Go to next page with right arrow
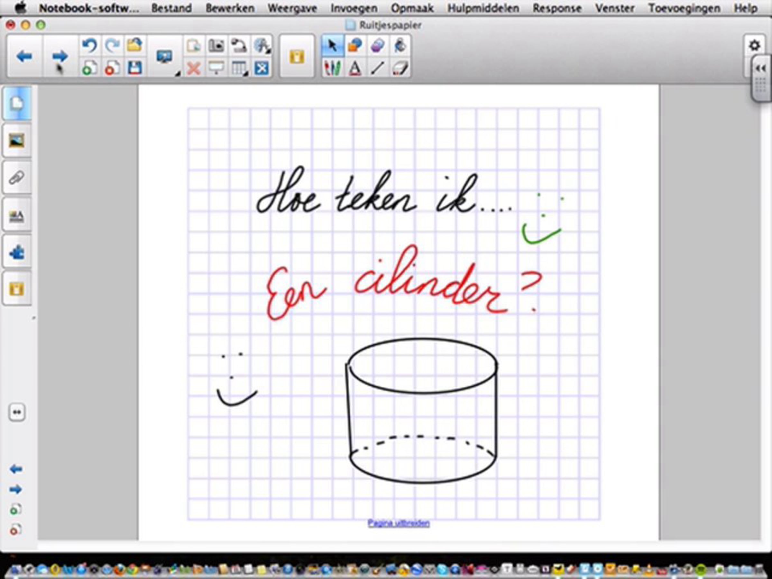772x579 pixels. (x=60, y=56)
